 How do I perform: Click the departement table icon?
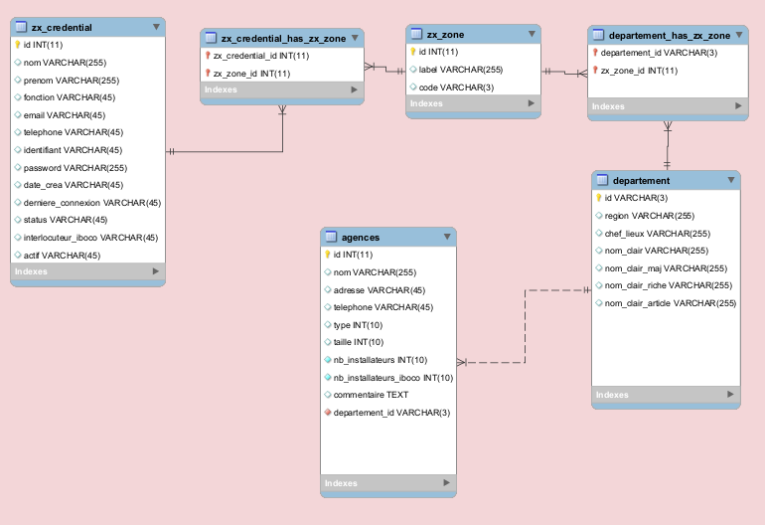point(602,180)
